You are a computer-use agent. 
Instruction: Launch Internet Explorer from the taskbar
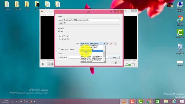pos(174,101)
